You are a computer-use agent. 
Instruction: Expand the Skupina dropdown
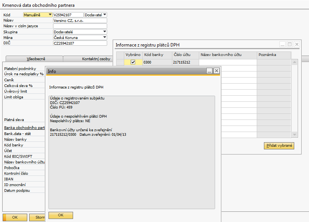pyautogui.click(x=105, y=32)
